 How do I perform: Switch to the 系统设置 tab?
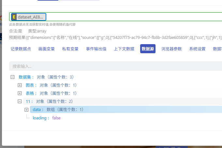pos(197,49)
